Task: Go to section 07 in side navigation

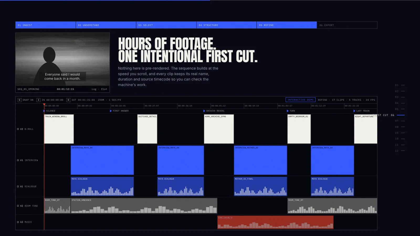Action: click(x=400, y=121)
